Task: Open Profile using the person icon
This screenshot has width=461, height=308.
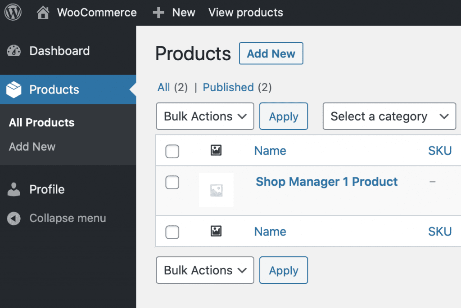Action: pos(14,189)
